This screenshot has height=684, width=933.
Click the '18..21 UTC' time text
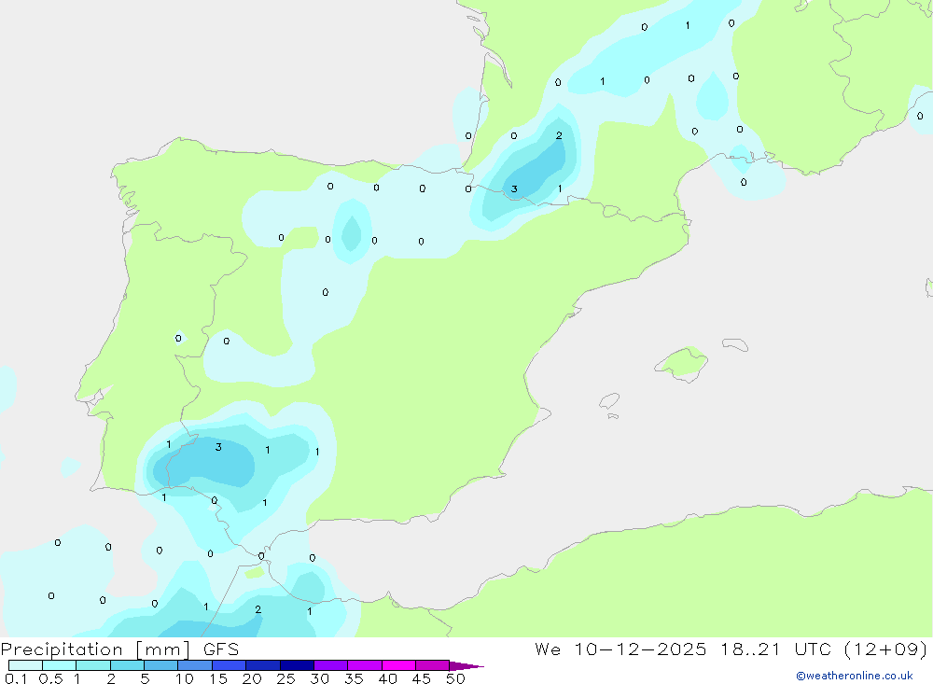tap(776, 649)
